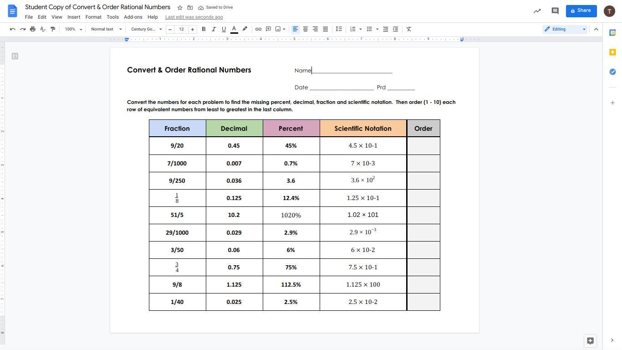Open the Normal text style dropdown
Screen dimensions: 622x350
tap(107, 29)
